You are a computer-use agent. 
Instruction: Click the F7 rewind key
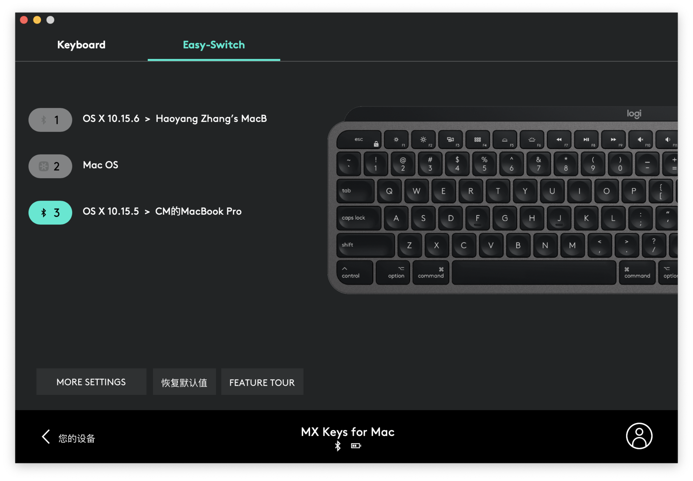pos(559,139)
